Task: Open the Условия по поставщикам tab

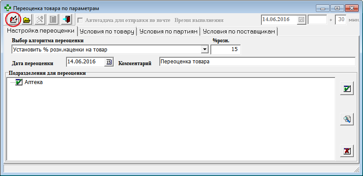Action: click(x=239, y=32)
